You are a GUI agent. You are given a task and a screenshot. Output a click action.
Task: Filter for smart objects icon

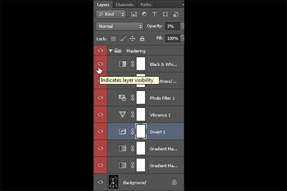[x=176, y=14]
